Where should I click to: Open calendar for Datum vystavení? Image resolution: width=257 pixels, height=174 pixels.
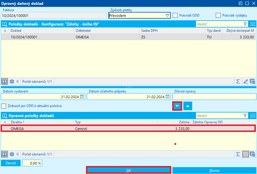point(82,96)
